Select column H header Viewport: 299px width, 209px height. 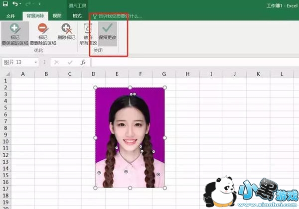[187, 74]
